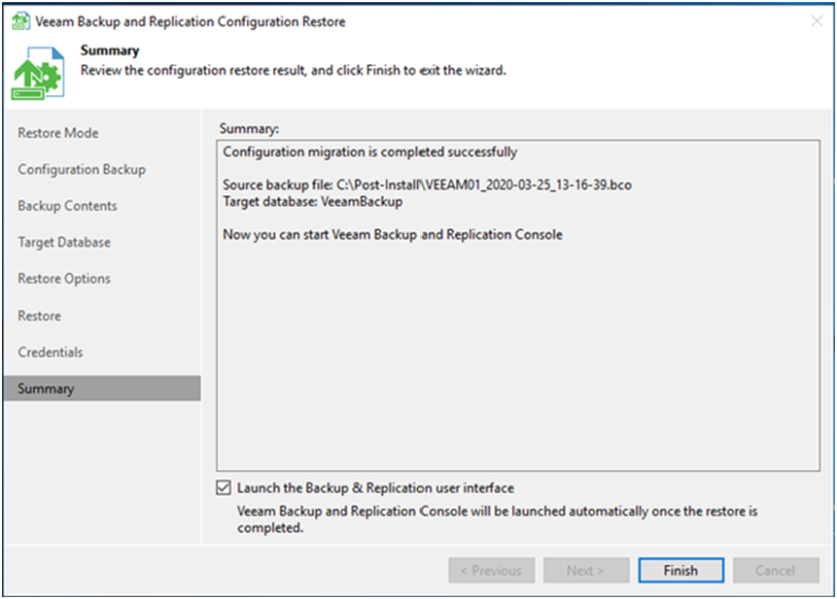The width and height of the screenshot is (837, 599).
Task: Close the Configuration Restore wizard window
Action: click(817, 21)
